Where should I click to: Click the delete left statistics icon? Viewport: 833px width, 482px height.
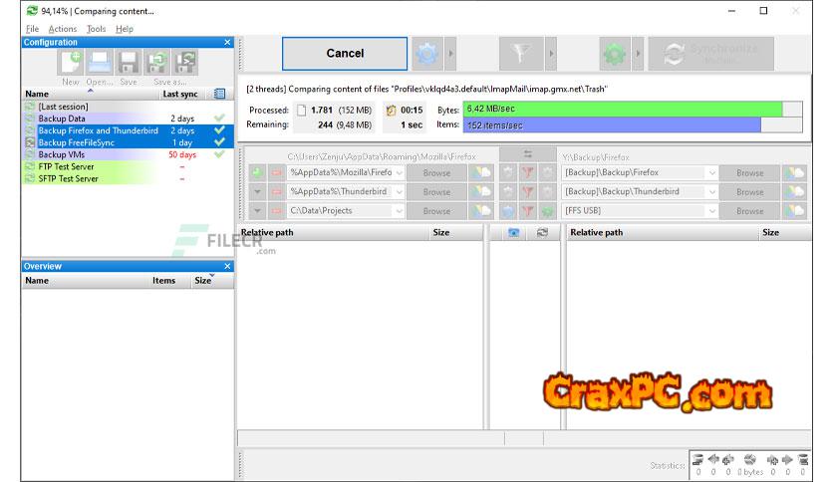(698, 459)
